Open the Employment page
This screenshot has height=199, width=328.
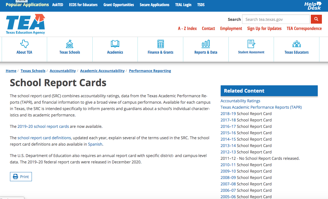click(231, 29)
